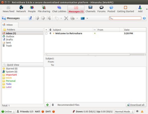
Task: Click the attachment paperclip beside Recommended Files
Action: click(53, 105)
